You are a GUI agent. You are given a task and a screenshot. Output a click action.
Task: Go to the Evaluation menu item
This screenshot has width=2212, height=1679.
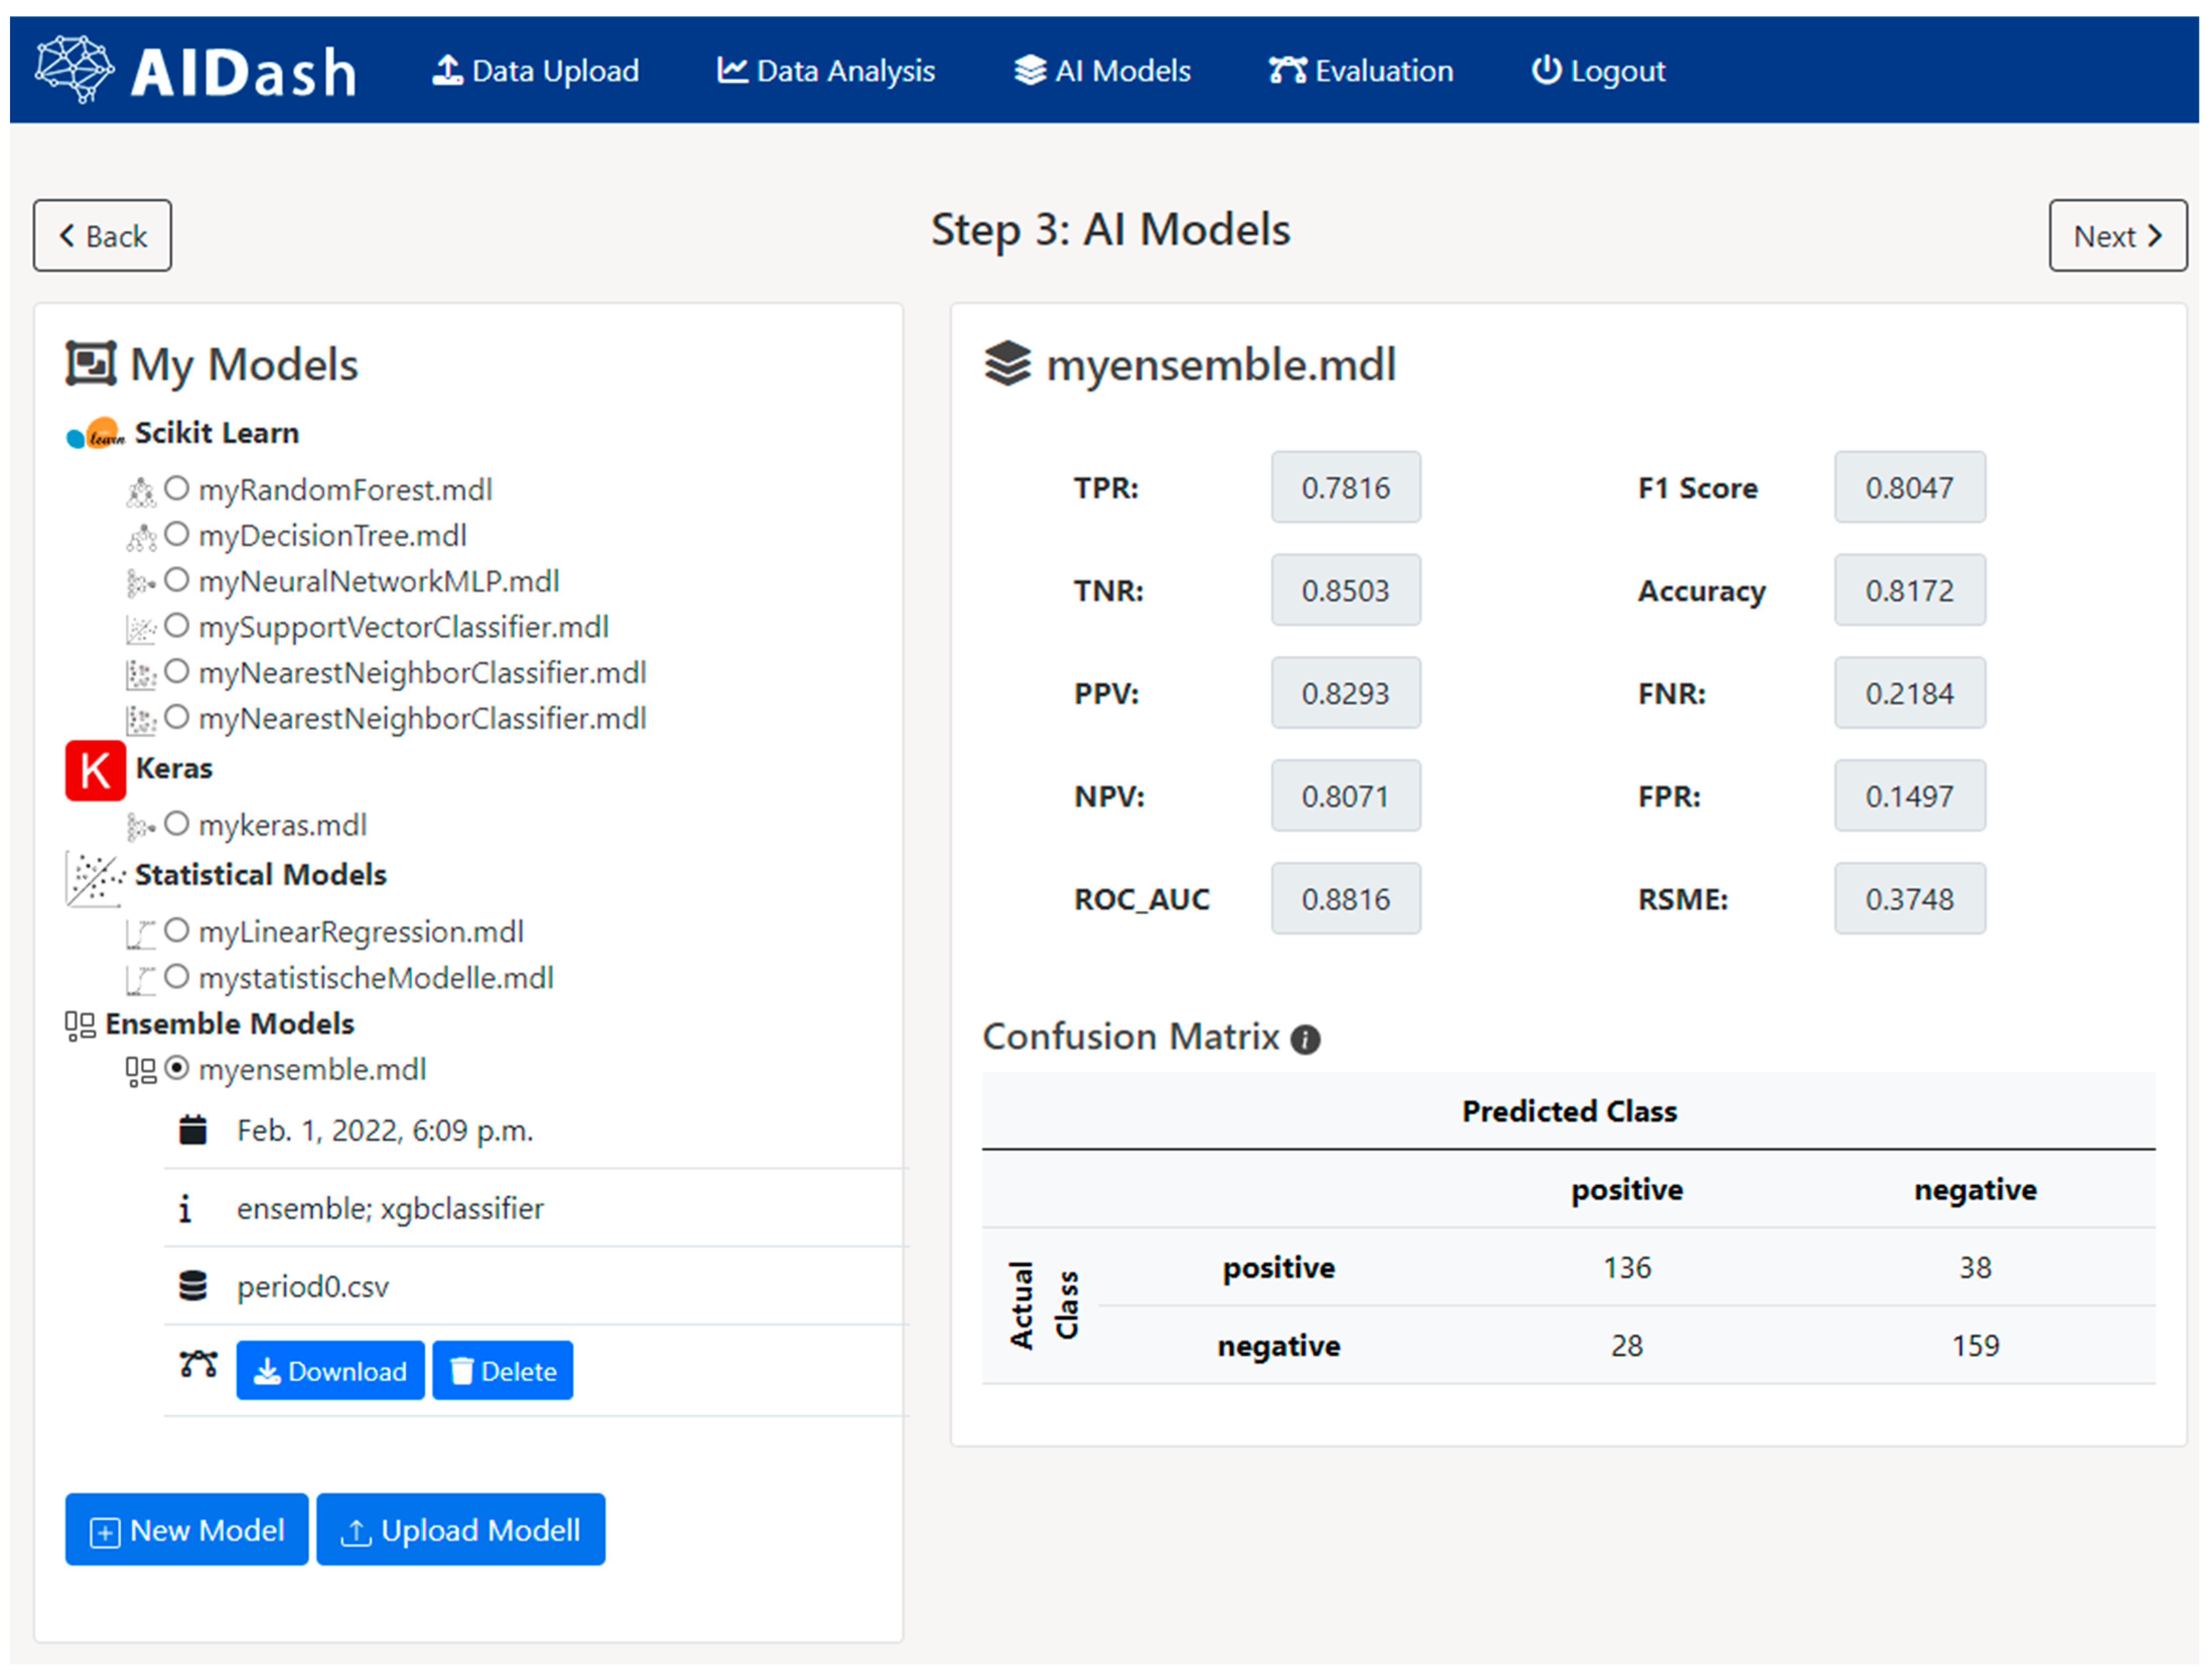(1361, 71)
